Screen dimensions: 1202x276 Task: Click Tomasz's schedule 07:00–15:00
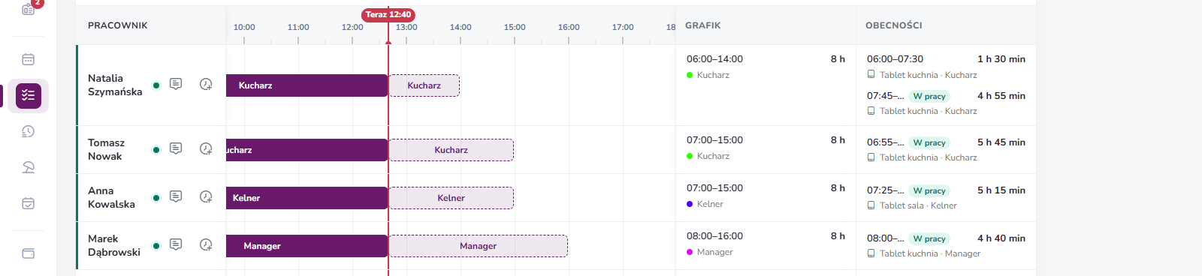[714, 139]
